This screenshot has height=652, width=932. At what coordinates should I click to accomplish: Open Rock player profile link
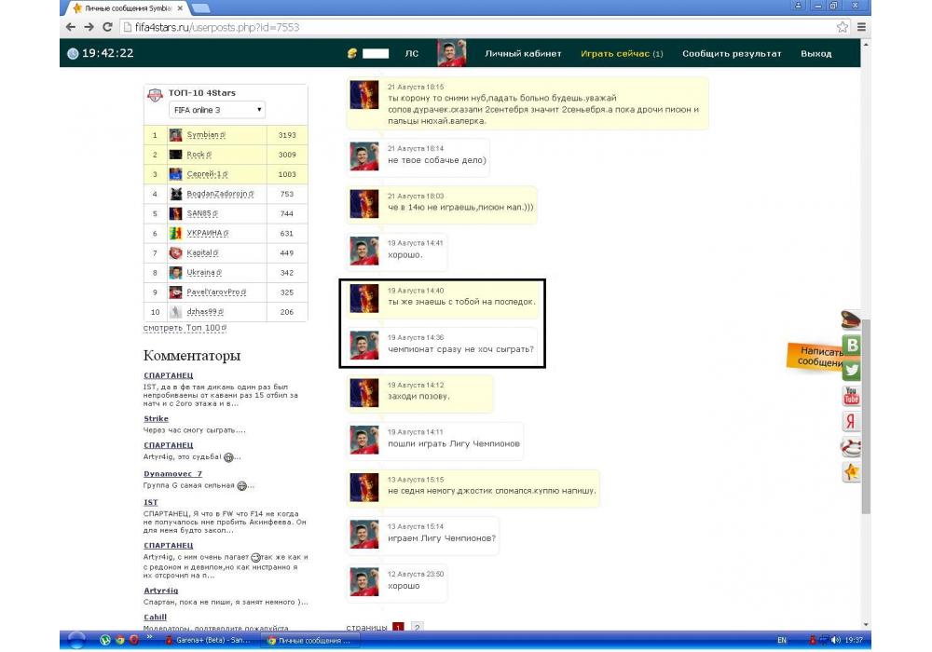point(199,155)
